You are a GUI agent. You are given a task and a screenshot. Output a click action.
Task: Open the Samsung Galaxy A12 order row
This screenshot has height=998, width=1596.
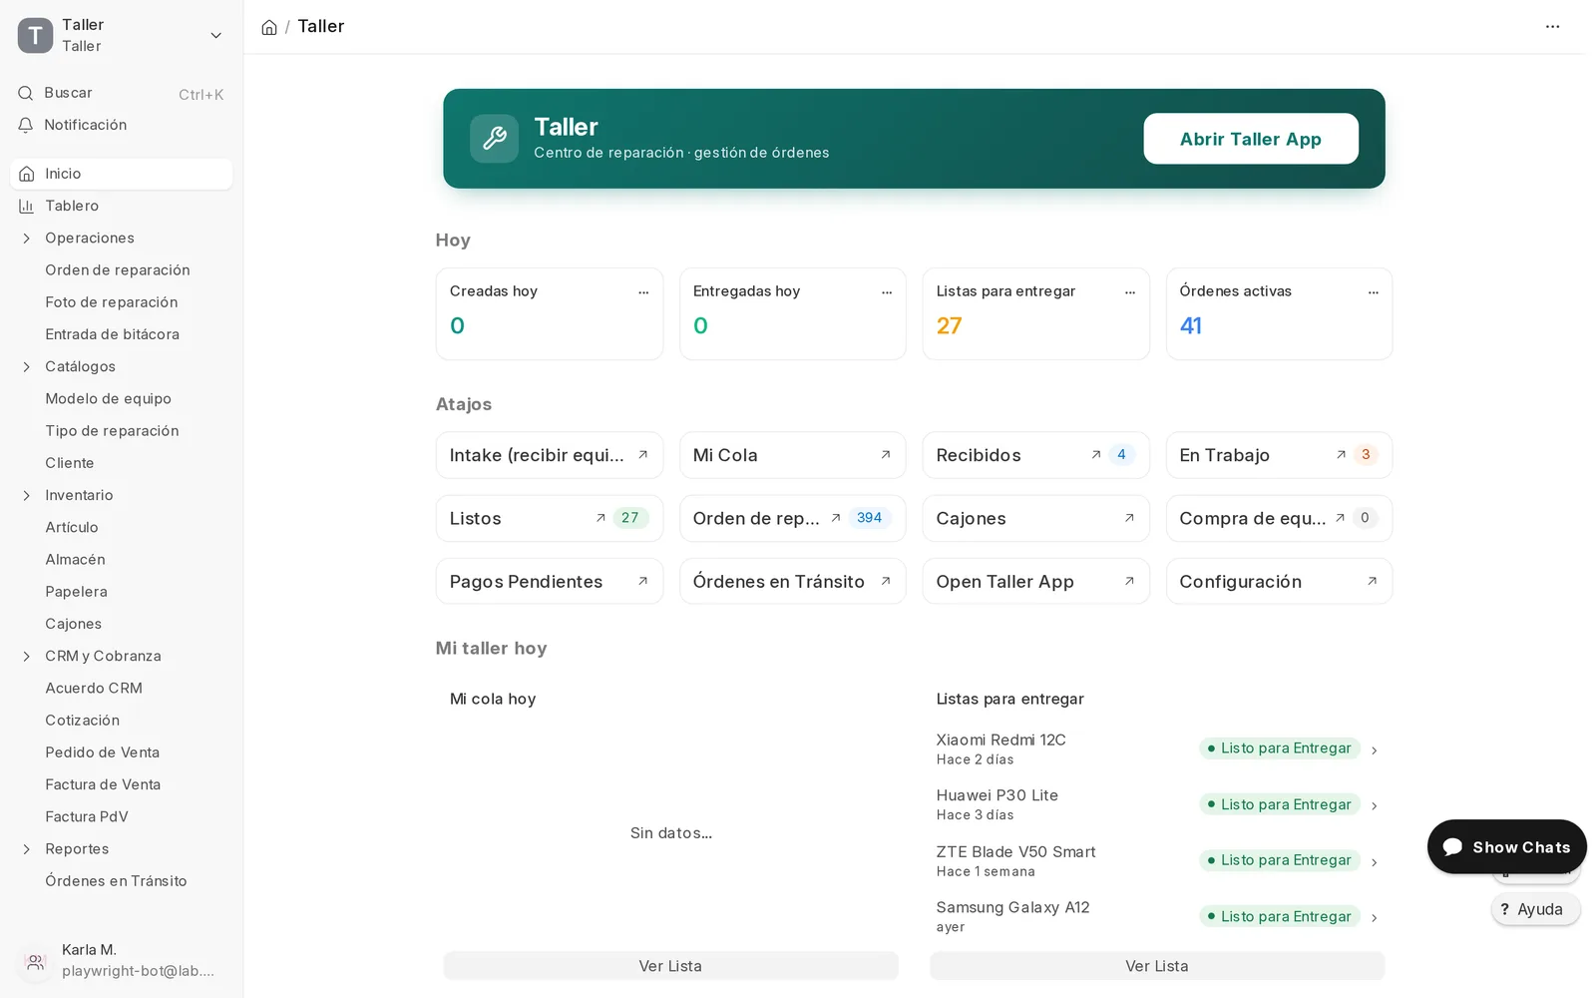(x=1157, y=916)
